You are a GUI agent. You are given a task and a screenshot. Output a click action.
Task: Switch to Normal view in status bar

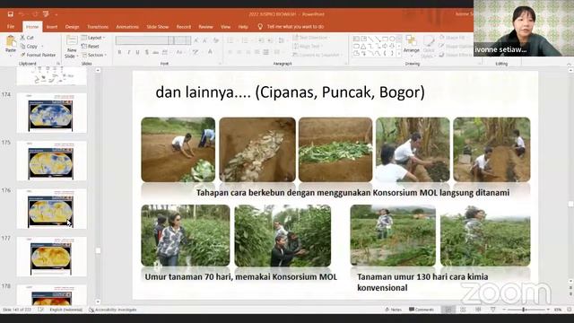(448, 310)
